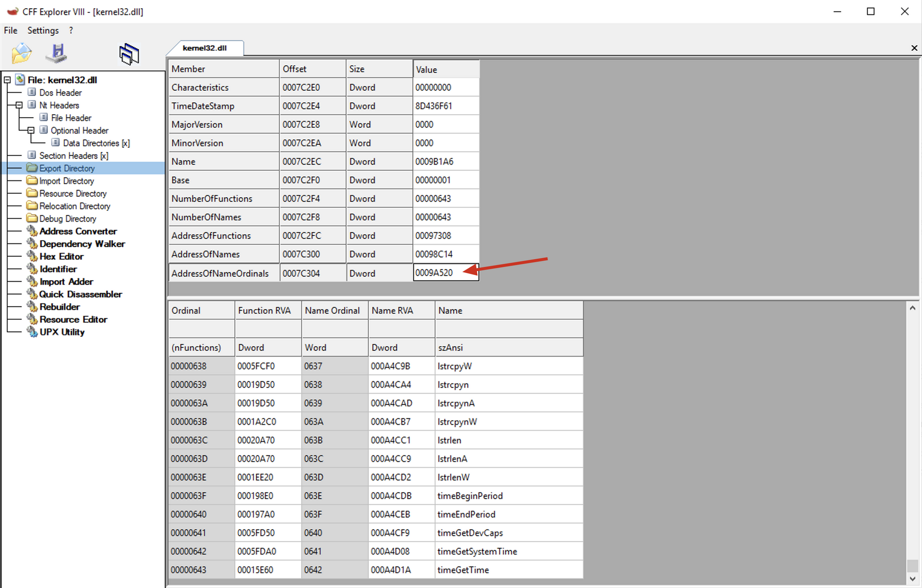The height and width of the screenshot is (588, 922).
Task: Collapse the Optional Header tree node
Action: (31, 131)
